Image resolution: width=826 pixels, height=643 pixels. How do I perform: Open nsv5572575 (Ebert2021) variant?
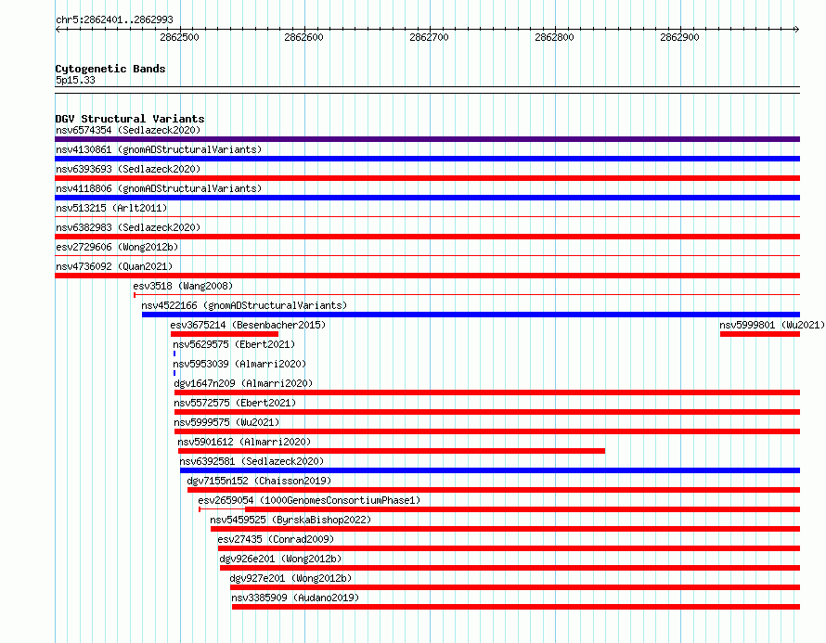pyautogui.click(x=235, y=403)
